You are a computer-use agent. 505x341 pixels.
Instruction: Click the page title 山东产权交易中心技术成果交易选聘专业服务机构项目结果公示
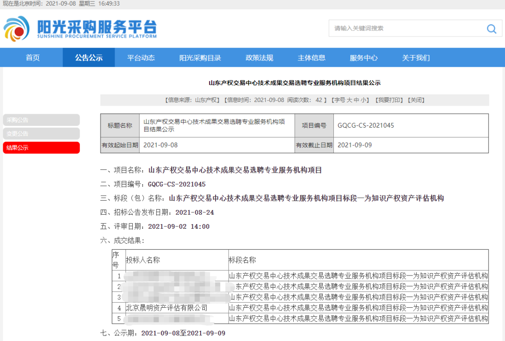coord(295,83)
